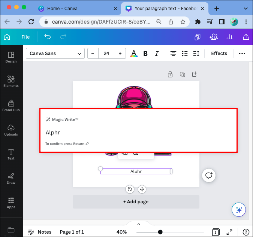Open the browser extensions puzzle icon
Screen dimensions: 253x237
[x=198, y=22]
